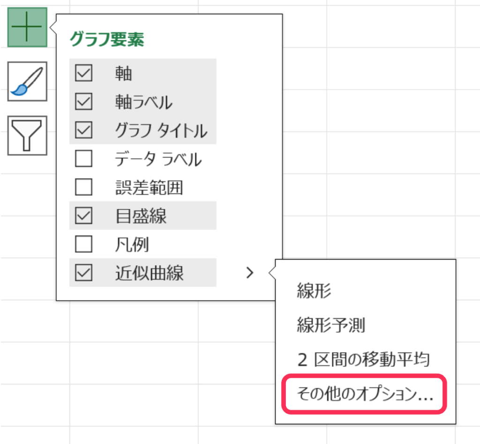Uncheck the グラフ タイトル checkbox
The image size is (480, 444).
83,130
